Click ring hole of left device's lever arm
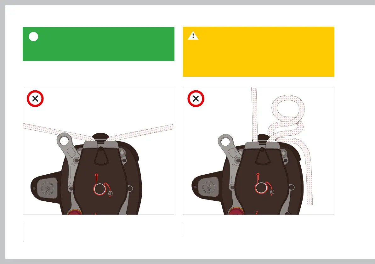Screen dimensions: 375x264 pyautogui.click(x=64, y=141)
